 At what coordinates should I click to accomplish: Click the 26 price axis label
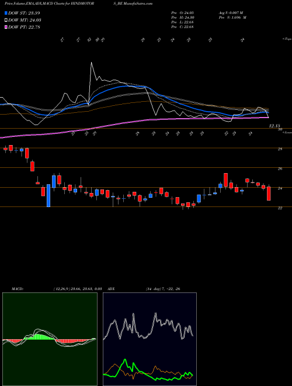pos(280,168)
